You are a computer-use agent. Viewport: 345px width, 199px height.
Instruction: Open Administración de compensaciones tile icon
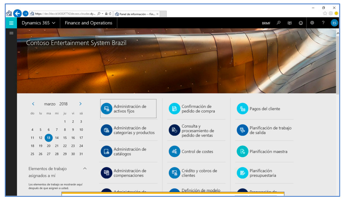(x=107, y=173)
